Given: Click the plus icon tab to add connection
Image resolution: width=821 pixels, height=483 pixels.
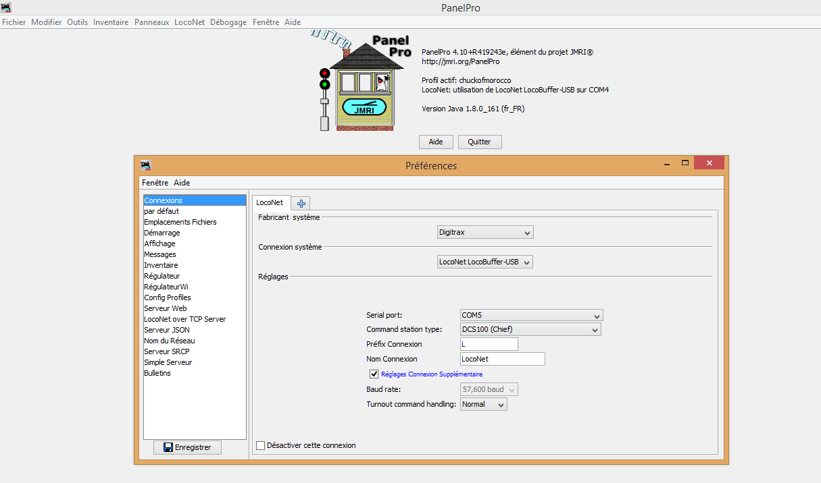Looking at the screenshot, I should 301,203.
